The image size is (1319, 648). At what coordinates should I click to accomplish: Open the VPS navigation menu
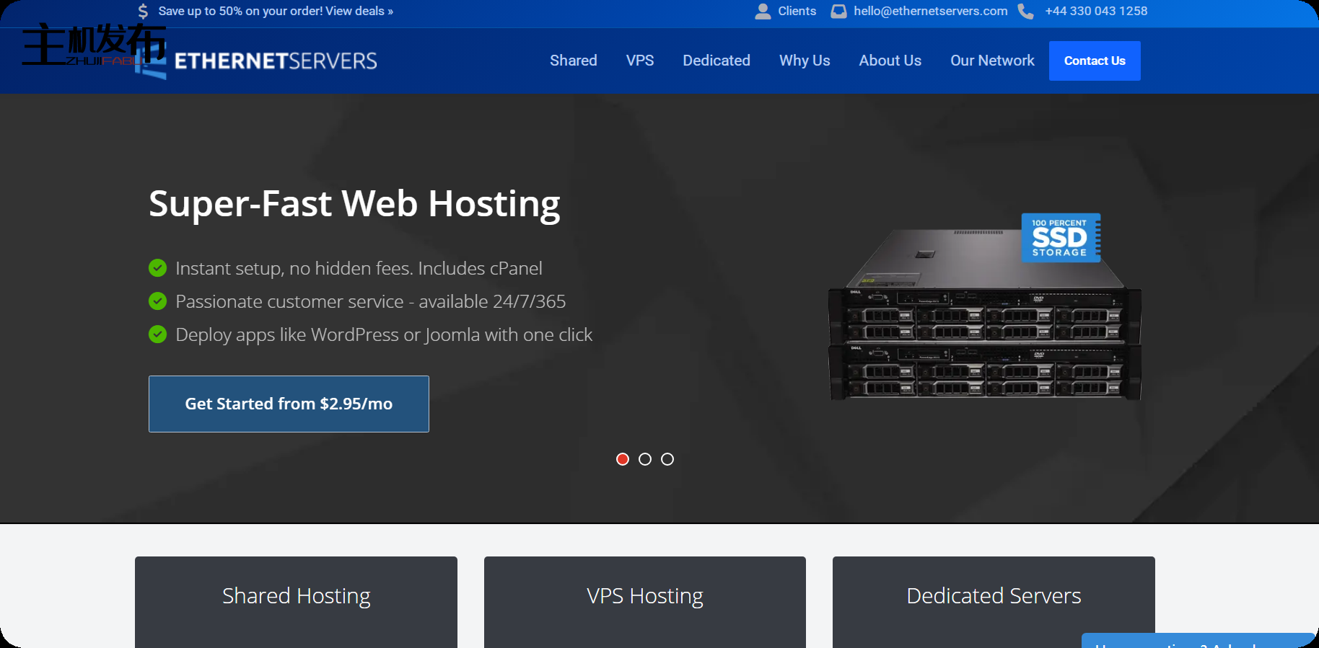click(x=640, y=61)
